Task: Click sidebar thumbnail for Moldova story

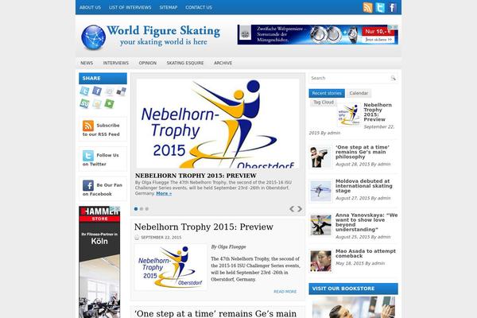Action: [320, 191]
